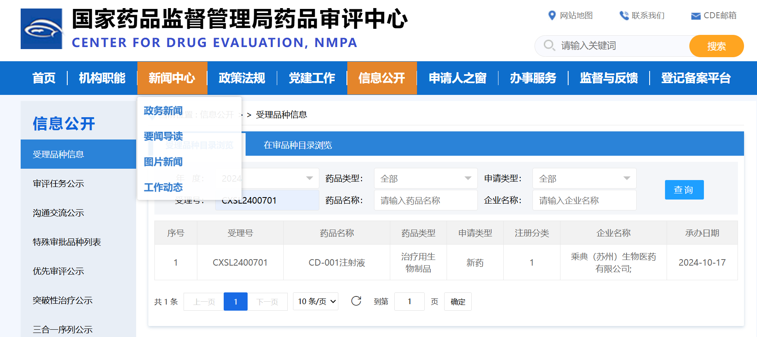Click pagination page 1 button
757x337 pixels.
[x=235, y=302]
